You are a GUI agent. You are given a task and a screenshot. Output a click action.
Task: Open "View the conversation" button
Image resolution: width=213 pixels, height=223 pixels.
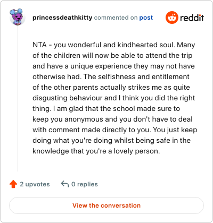106,205
